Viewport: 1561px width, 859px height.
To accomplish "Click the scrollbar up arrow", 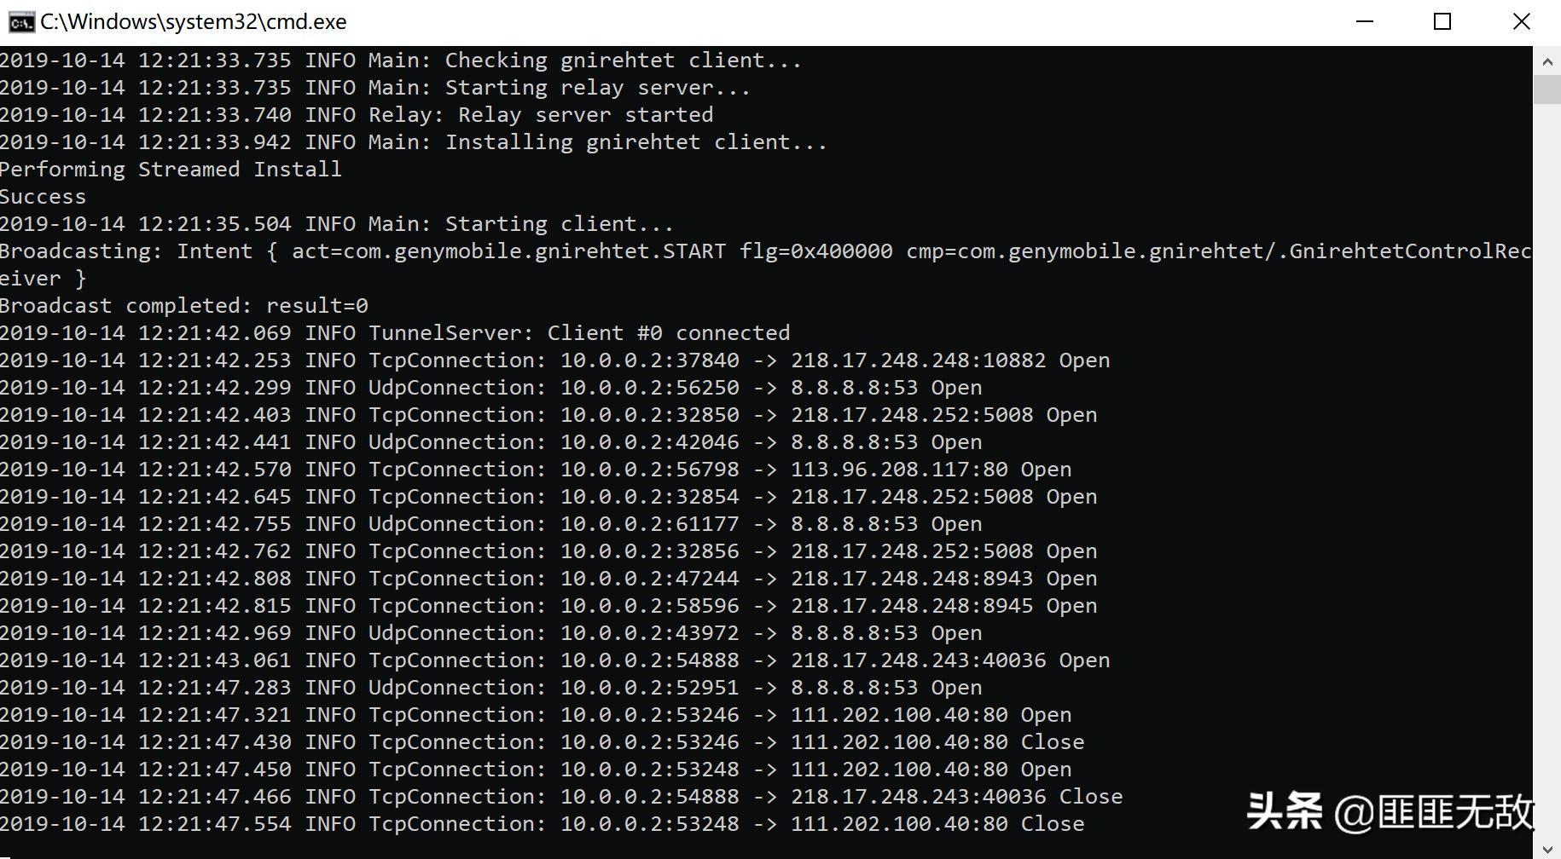I will coord(1546,61).
